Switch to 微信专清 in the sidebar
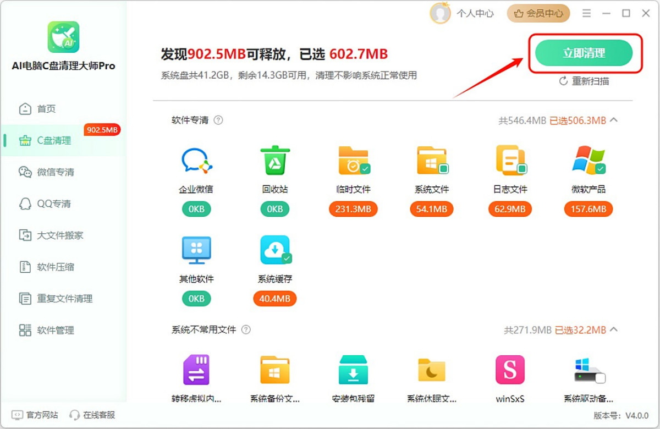Screen dimensions: 660x429 [x=55, y=172]
